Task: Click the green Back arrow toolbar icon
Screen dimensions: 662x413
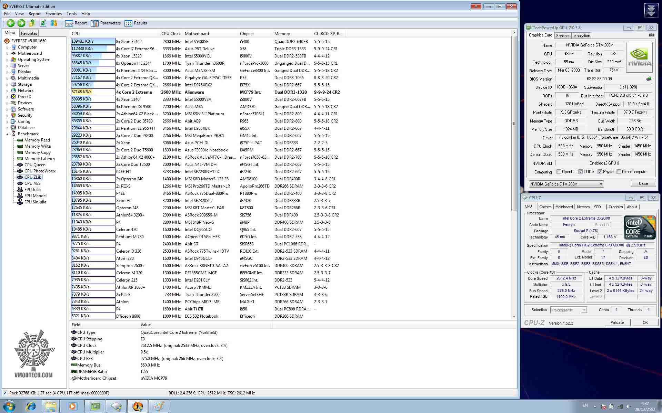Action: click(x=10, y=23)
